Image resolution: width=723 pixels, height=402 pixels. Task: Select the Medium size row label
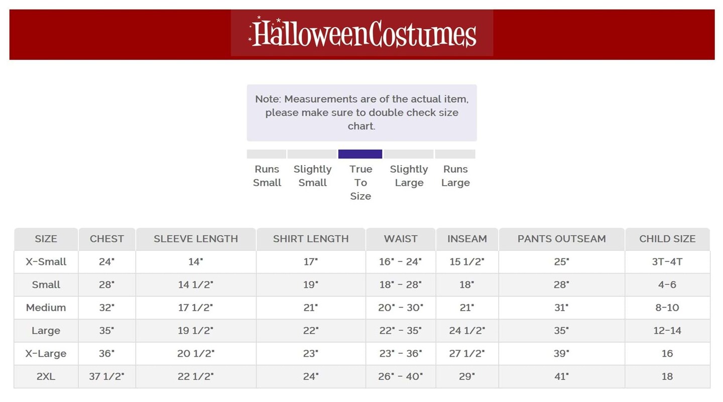46,308
